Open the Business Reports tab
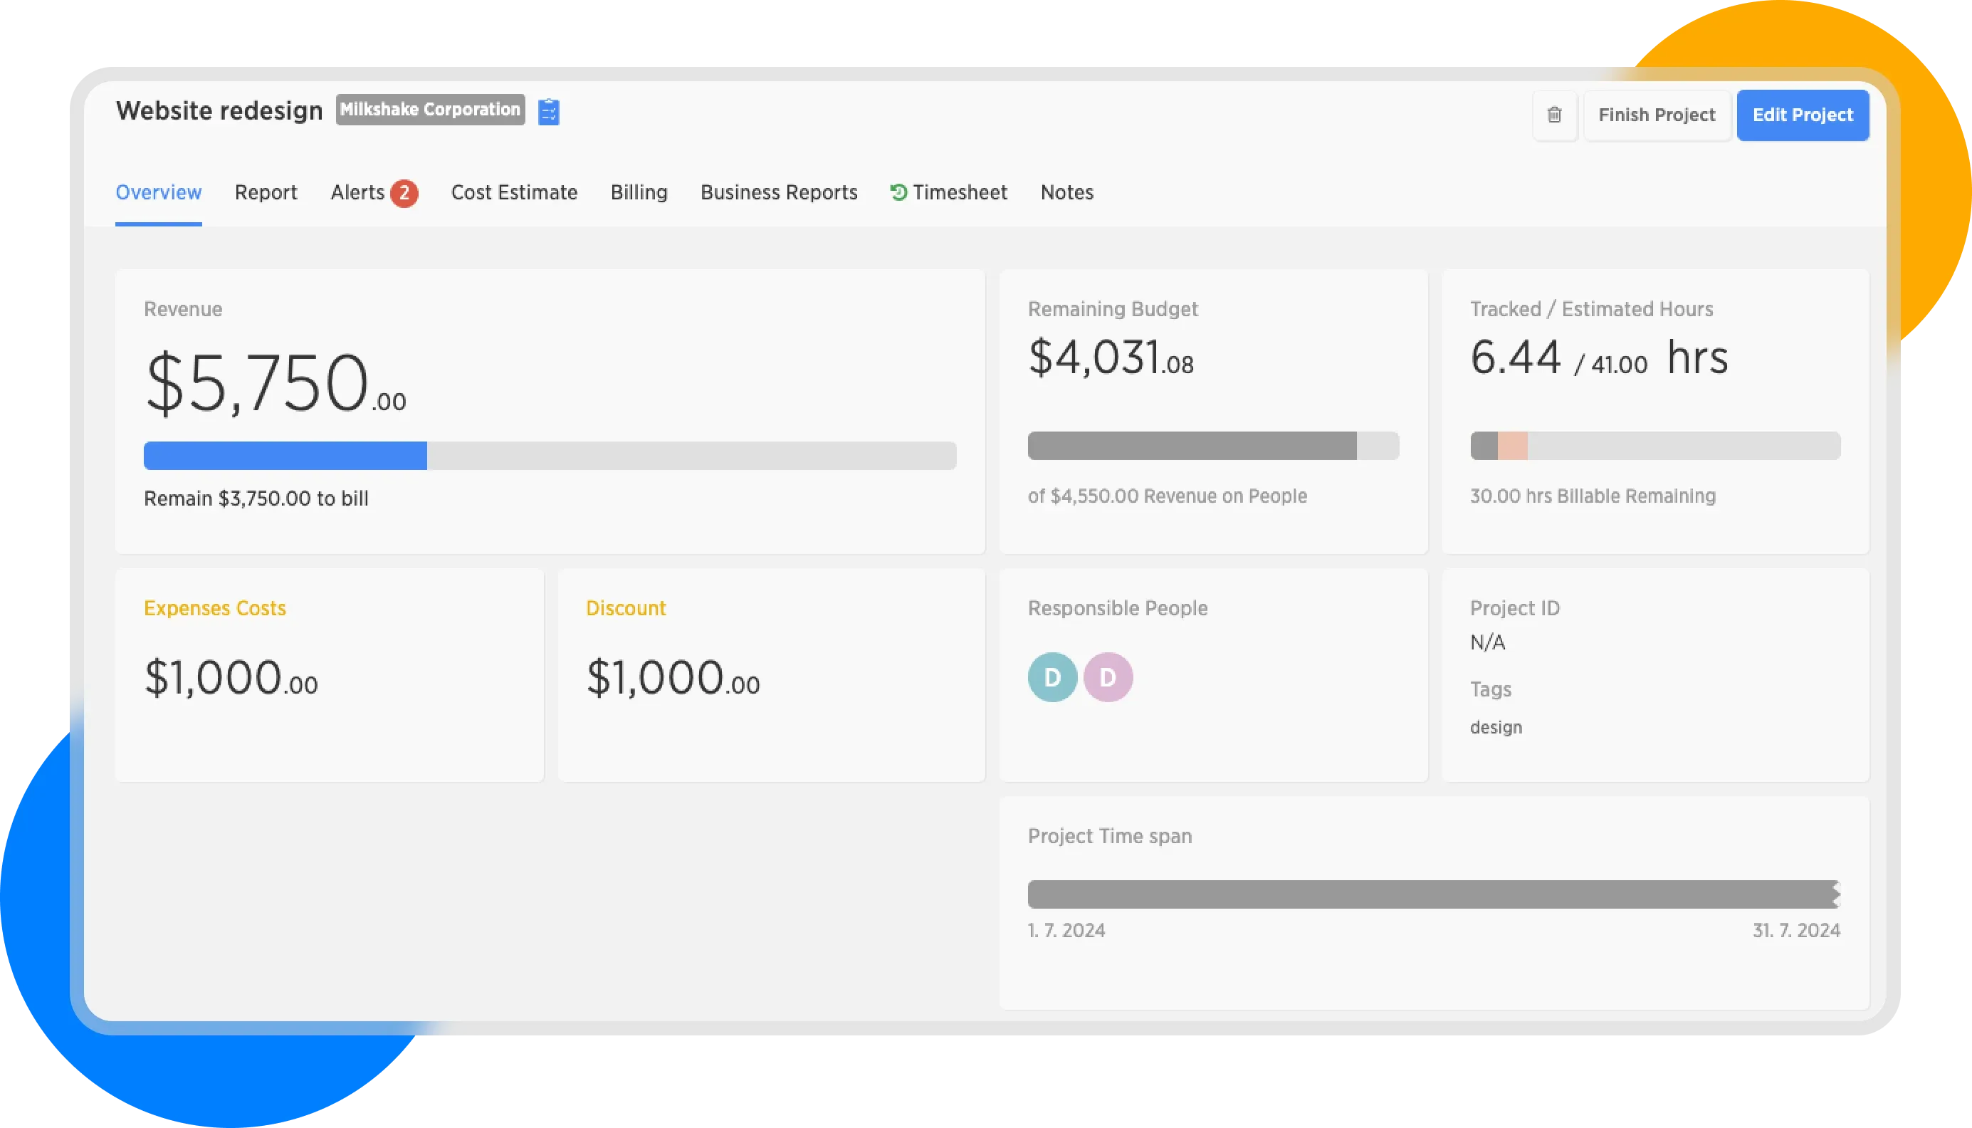 [x=779, y=192]
